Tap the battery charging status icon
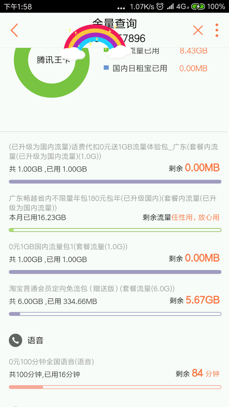This screenshot has width=229, height=407. pyautogui.click(x=198, y=6)
